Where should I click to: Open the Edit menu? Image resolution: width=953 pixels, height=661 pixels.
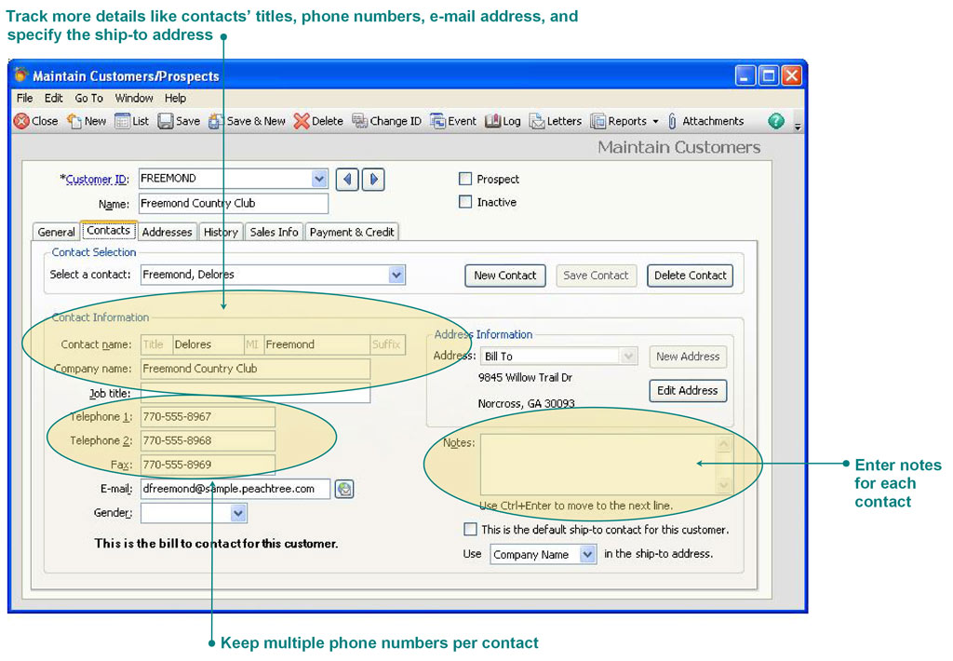[53, 98]
